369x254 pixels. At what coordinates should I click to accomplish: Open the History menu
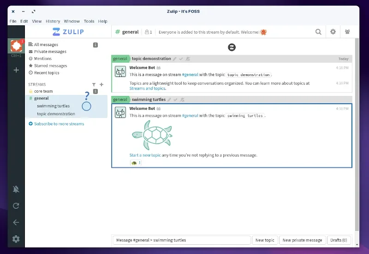[53, 21]
